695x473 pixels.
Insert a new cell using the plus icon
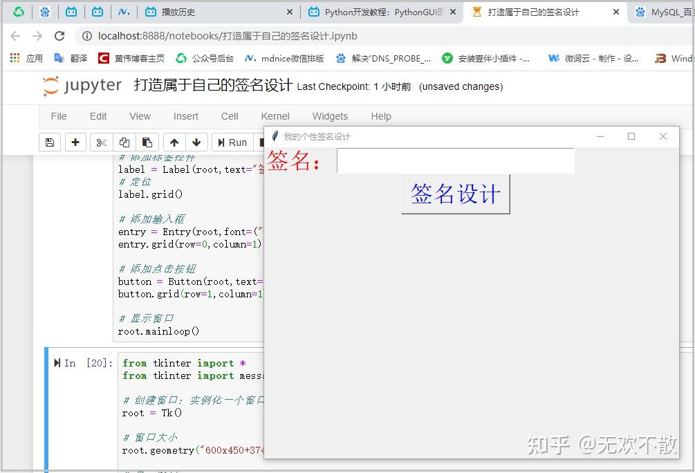click(x=75, y=142)
